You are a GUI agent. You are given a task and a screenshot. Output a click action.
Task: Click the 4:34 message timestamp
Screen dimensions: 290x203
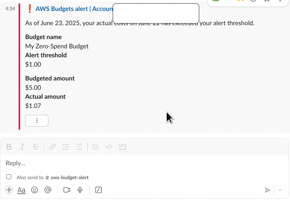click(x=10, y=9)
